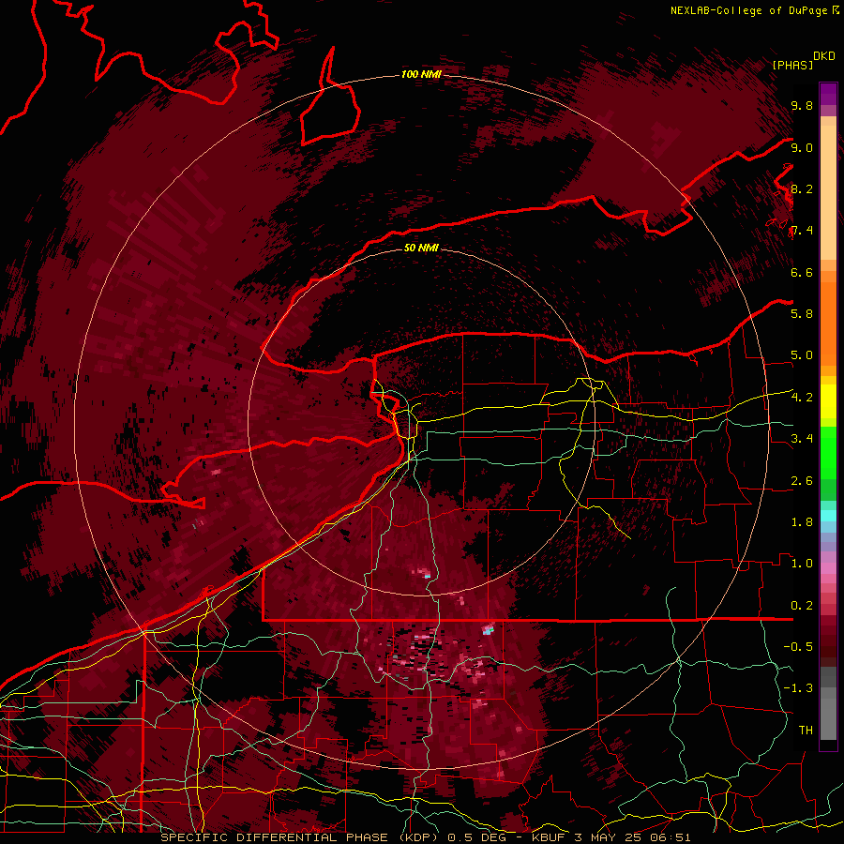Click the DKD unit label above the legend
This screenshot has height=844, width=844.
(x=824, y=56)
